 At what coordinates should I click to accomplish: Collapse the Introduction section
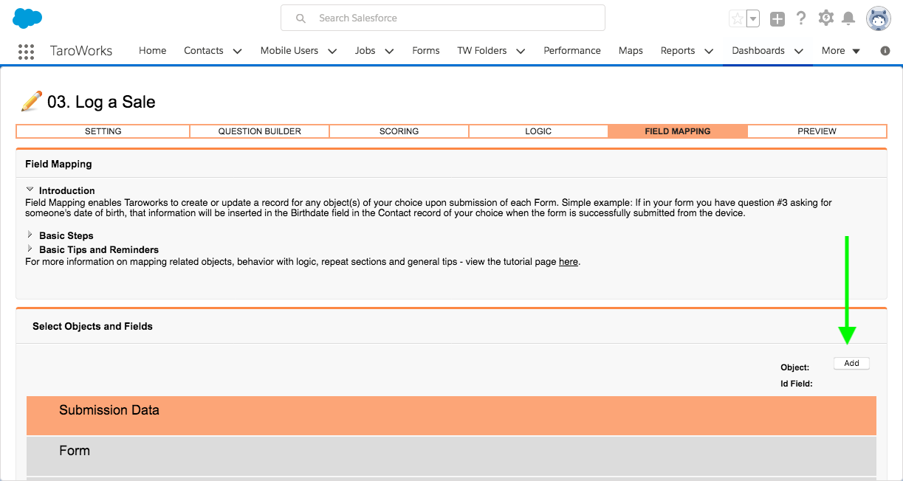pos(30,190)
